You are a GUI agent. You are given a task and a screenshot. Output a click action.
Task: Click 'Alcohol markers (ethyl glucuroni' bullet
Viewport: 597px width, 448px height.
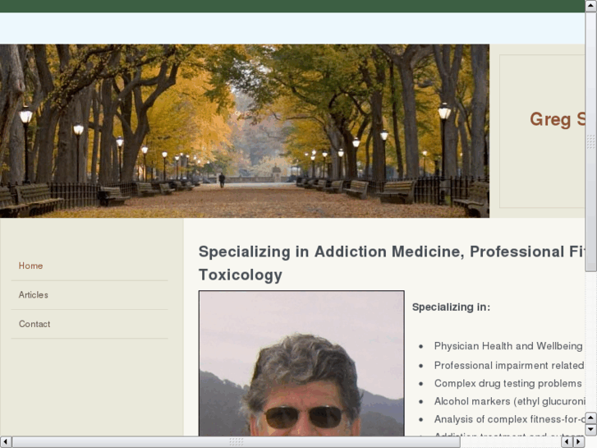click(x=509, y=401)
